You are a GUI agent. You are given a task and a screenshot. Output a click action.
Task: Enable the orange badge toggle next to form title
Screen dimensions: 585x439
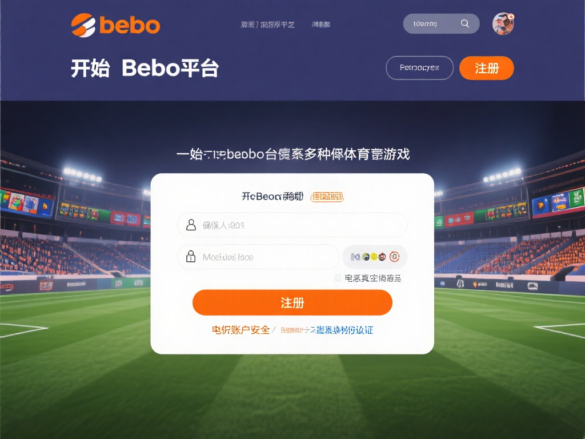pos(327,197)
